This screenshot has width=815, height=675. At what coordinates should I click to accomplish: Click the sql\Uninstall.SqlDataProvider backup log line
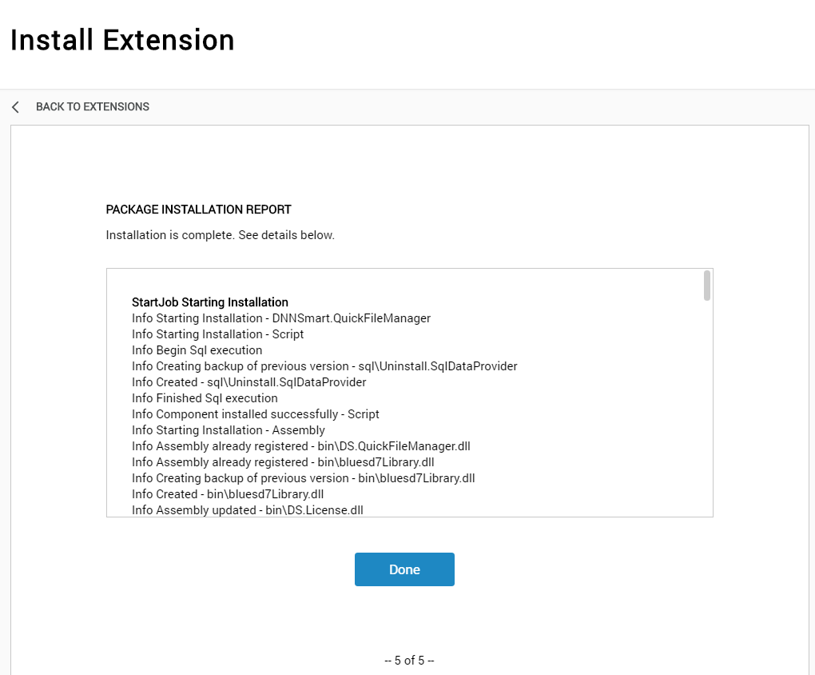(324, 366)
